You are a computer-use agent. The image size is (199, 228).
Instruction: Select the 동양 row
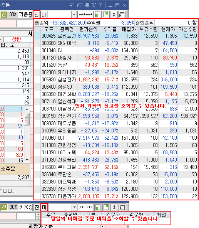click(x=116, y=65)
